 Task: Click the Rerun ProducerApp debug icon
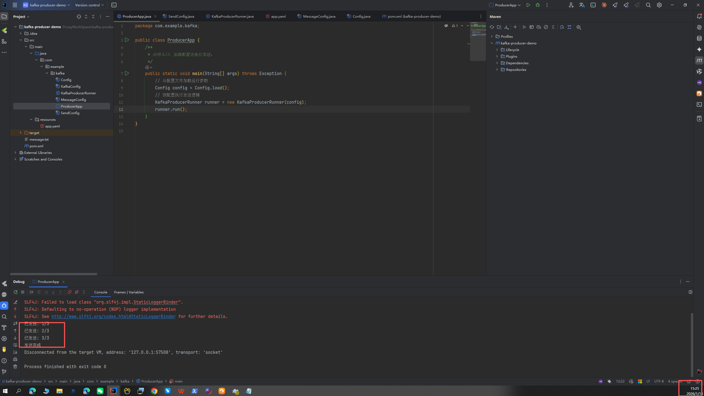coord(15,292)
